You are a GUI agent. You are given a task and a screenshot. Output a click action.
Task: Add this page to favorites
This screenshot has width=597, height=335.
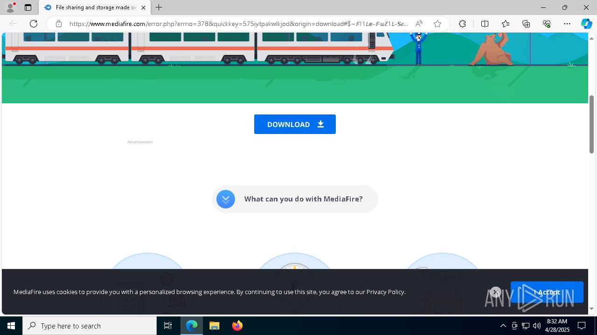tap(437, 24)
